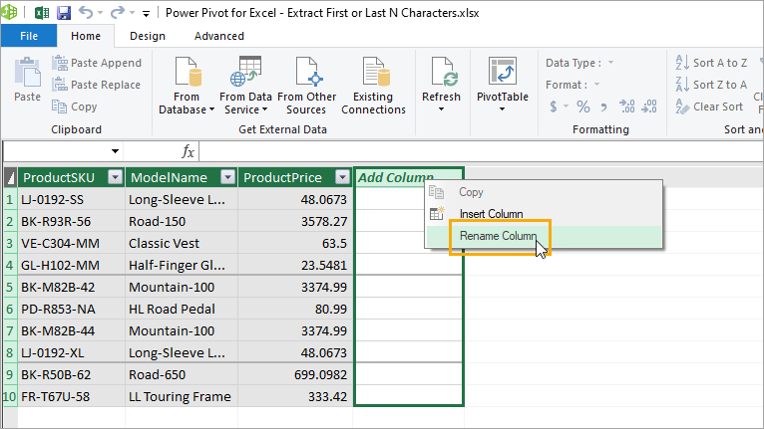
Task: Open the File tab
Action: pyautogui.click(x=29, y=36)
